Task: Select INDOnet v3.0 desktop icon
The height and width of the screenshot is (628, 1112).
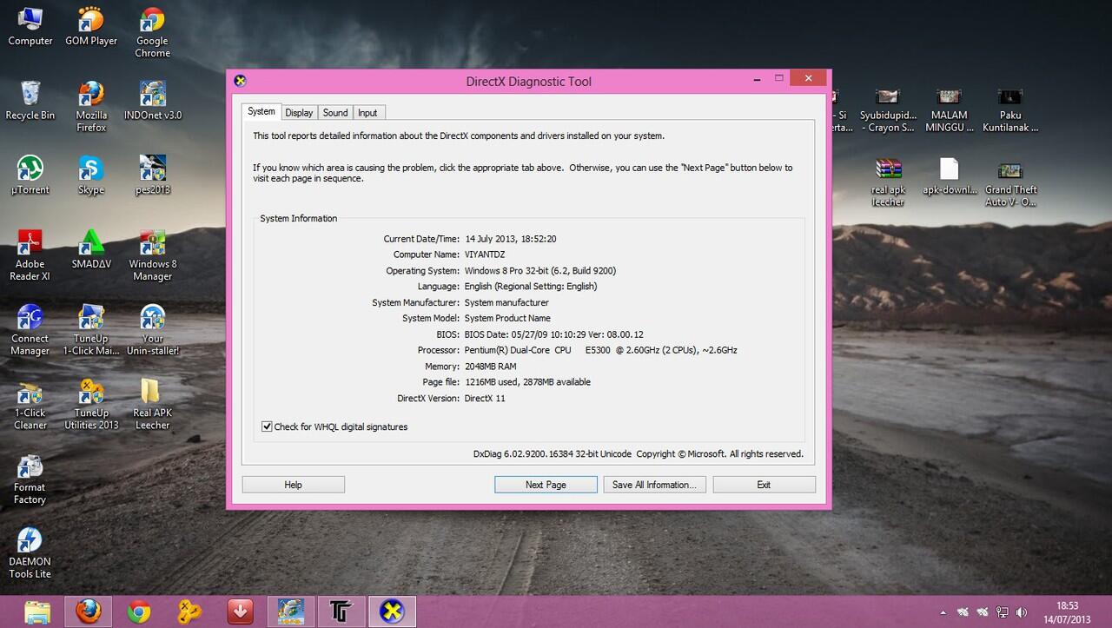Action: tap(152, 100)
